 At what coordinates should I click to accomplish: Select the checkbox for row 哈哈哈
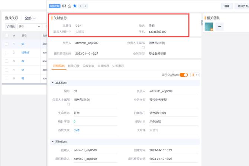(7, 52)
